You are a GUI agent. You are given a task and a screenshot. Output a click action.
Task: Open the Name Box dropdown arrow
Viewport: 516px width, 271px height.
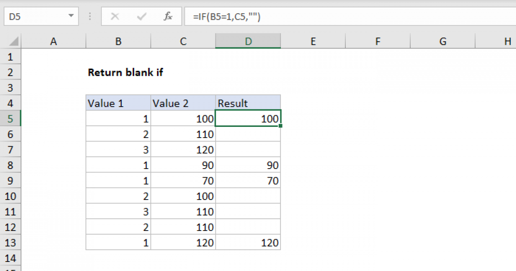pyautogui.click(x=71, y=16)
